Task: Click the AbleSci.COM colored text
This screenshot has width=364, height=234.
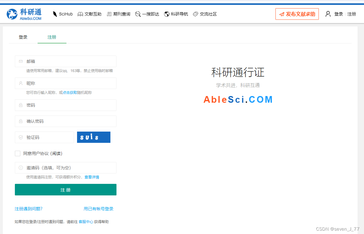Action: pyautogui.click(x=238, y=99)
